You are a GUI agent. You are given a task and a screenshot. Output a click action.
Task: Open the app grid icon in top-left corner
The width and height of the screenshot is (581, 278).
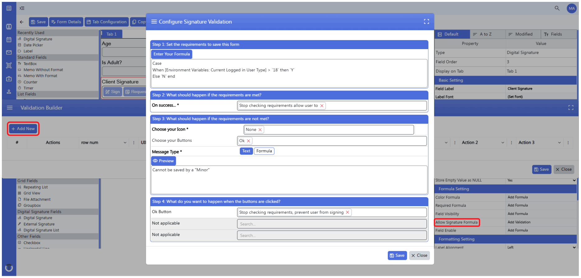[9, 8]
